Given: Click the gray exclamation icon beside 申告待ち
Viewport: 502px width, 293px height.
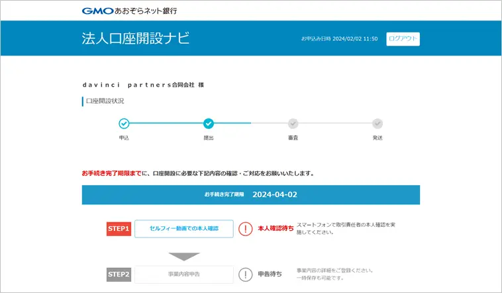Looking at the screenshot, I should click(246, 274).
